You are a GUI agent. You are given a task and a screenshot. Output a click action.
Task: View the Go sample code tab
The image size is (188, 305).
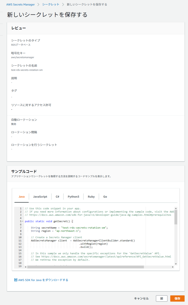[x=105, y=197]
